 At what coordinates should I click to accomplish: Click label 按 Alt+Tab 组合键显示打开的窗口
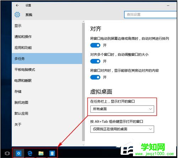coord(117,121)
